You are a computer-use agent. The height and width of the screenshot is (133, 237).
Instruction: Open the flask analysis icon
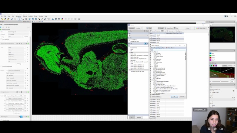(x=53, y=19)
